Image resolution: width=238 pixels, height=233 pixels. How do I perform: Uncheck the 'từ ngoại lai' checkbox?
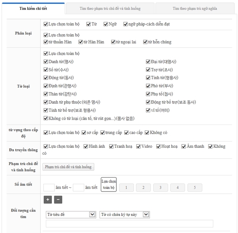(113, 42)
